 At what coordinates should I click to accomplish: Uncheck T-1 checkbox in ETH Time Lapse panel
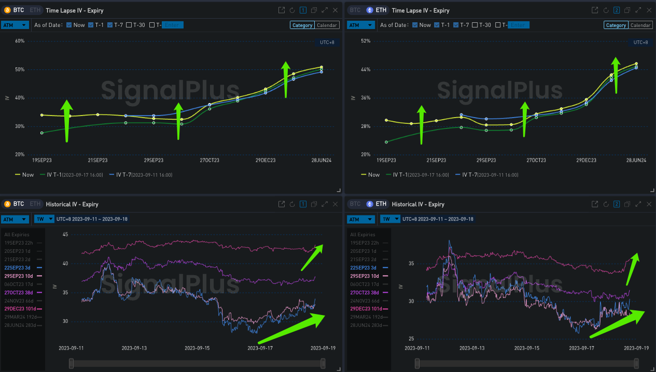pyautogui.click(x=437, y=25)
